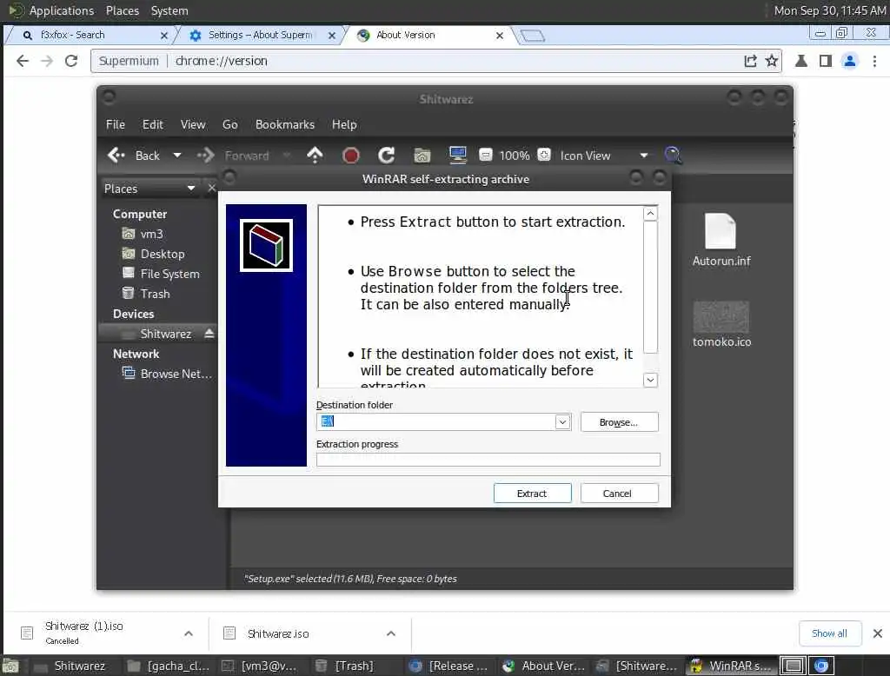Screen dimensions: 890x676
Task: Open the Applications menu in top panel
Action: [x=62, y=10]
